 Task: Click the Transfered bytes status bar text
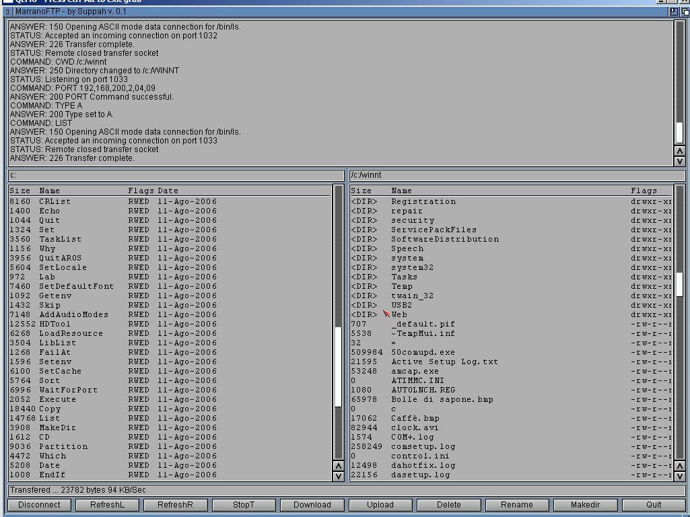(78, 490)
